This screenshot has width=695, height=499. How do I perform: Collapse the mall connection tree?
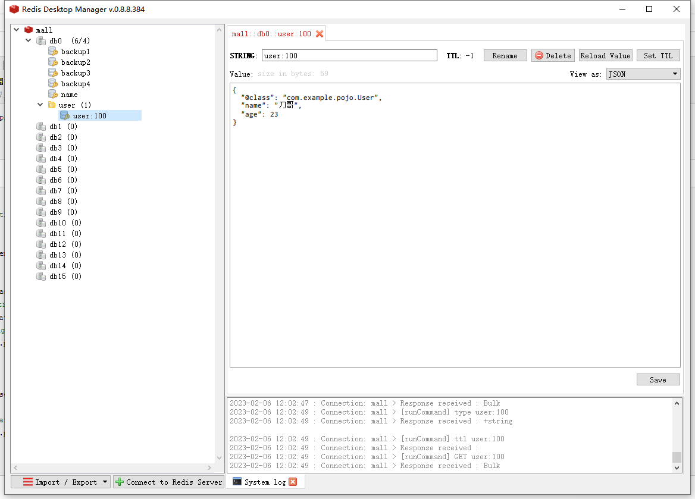17,30
